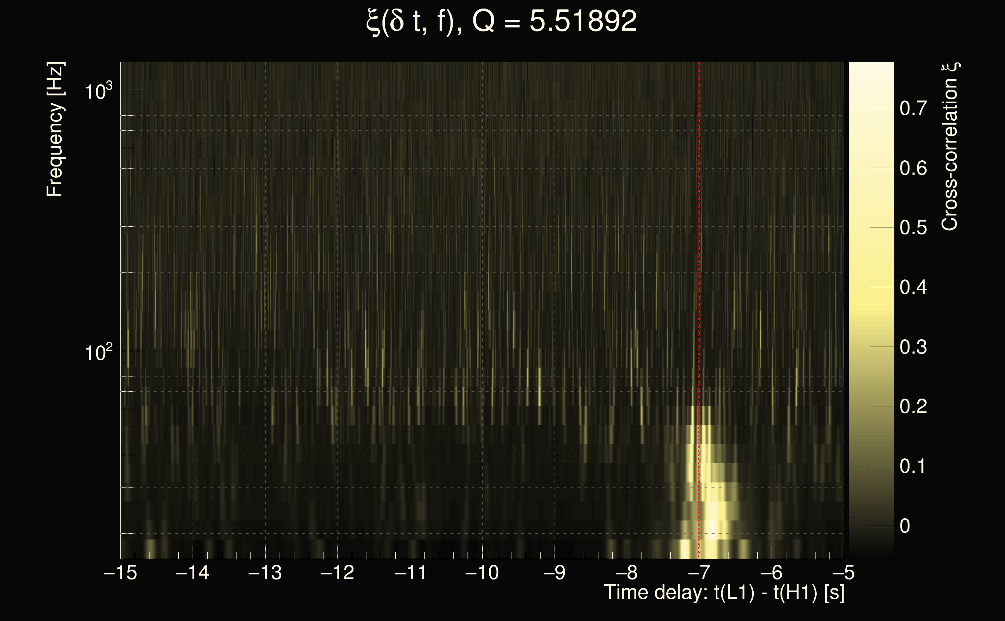This screenshot has width=1005, height=621.
Task: Click the -5 x-axis tick label
Action: tap(843, 572)
